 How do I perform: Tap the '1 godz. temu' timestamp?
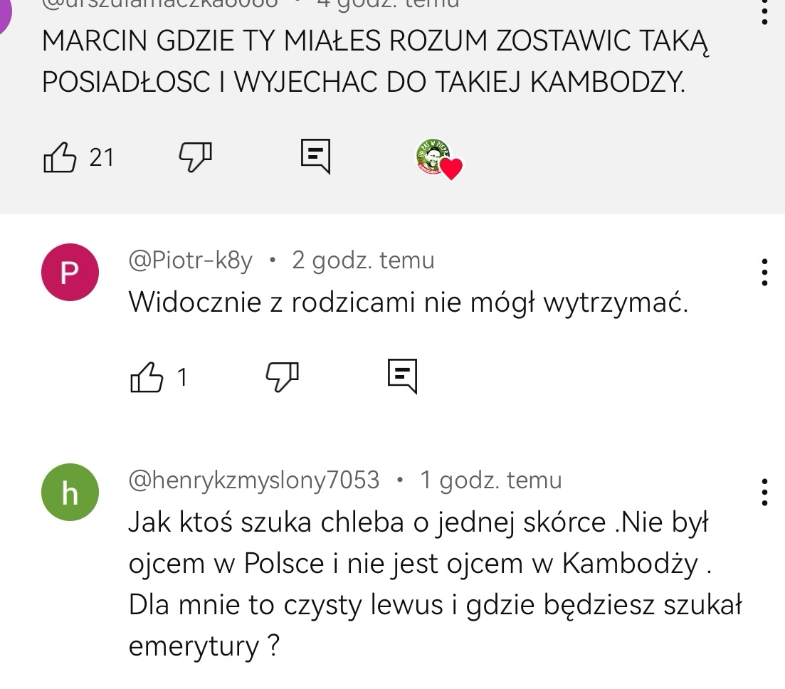(490, 480)
